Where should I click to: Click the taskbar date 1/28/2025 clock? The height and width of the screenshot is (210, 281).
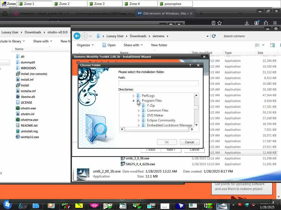click(x=267, y=207)
